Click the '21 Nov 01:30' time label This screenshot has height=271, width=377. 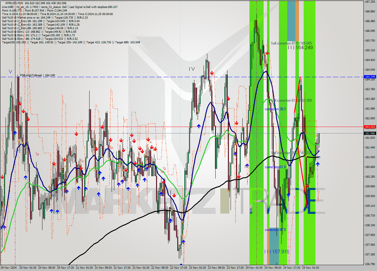tap(85, 268)
